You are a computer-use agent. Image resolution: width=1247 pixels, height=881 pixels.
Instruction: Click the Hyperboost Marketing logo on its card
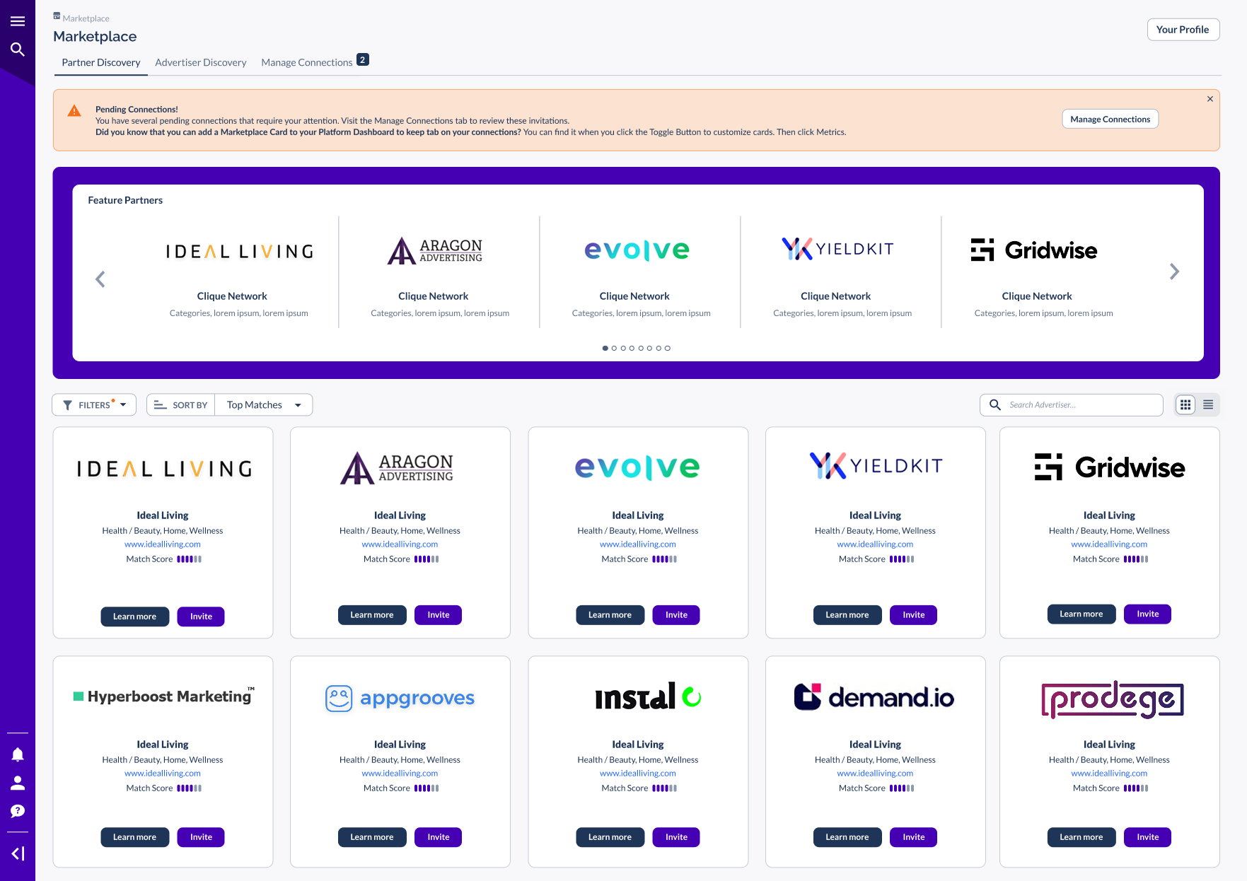(164, 696)
